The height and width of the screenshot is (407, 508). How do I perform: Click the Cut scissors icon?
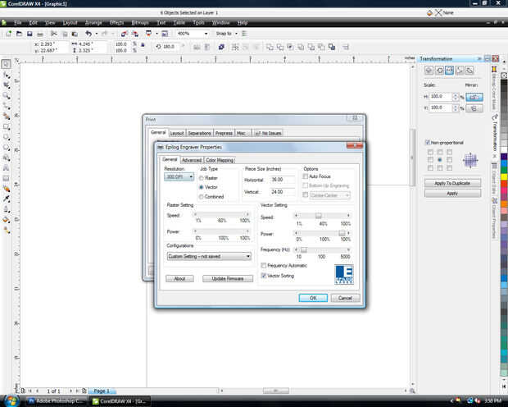click(x=54, y=34)
